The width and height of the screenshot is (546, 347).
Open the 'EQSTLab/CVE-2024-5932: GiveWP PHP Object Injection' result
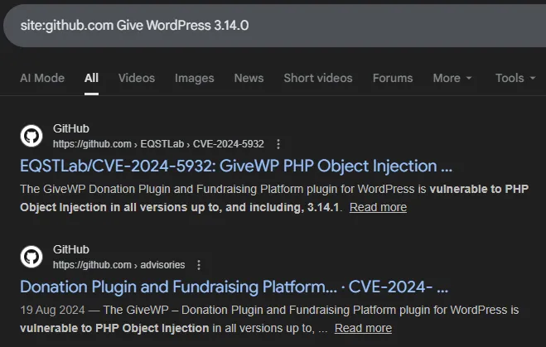(236, 165)
